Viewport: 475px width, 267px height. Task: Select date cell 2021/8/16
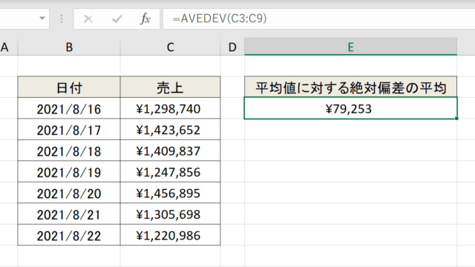pos(69,108)
